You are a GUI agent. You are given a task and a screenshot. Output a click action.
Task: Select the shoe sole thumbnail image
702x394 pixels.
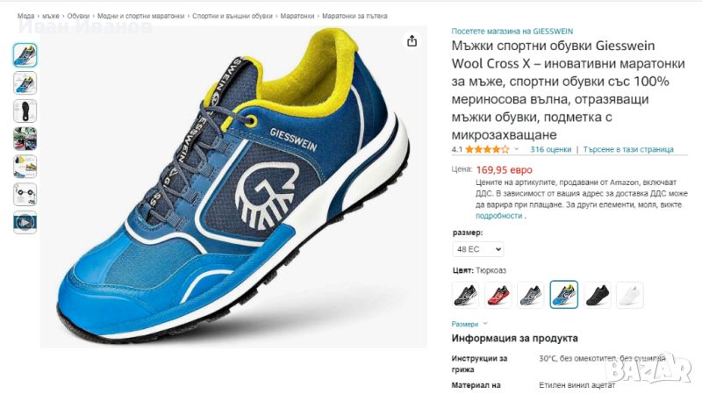pos(25,111)
